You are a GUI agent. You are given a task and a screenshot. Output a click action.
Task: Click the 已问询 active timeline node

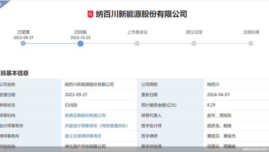pos(80,44)
